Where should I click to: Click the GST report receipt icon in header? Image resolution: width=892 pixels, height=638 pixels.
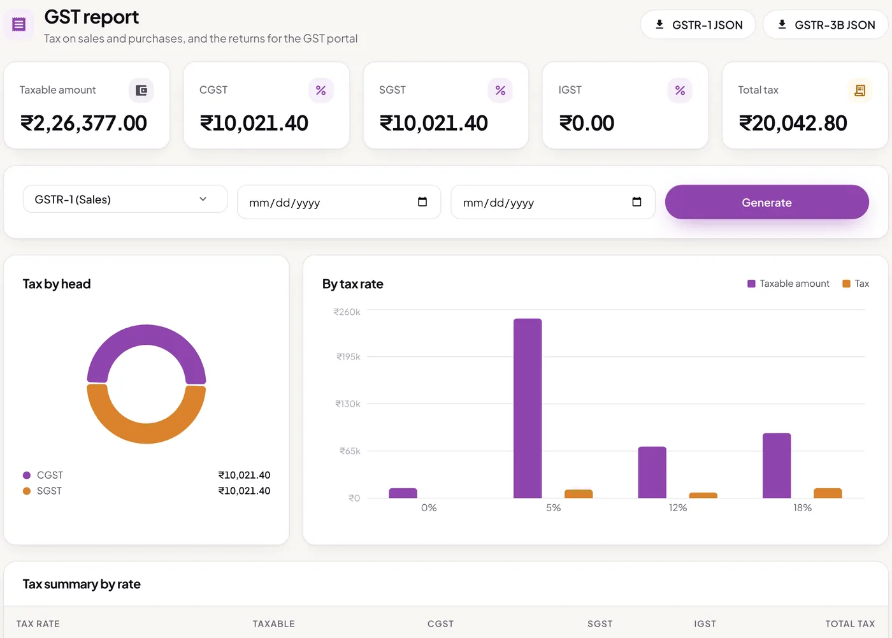(19, 25)
